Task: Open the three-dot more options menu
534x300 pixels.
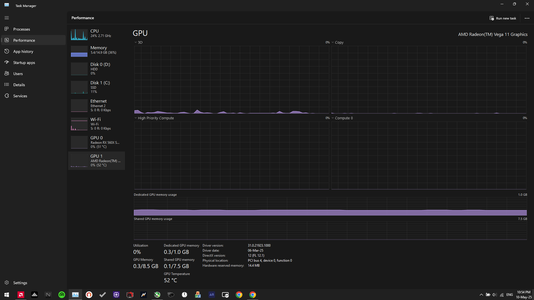Action: pos(527,18)
